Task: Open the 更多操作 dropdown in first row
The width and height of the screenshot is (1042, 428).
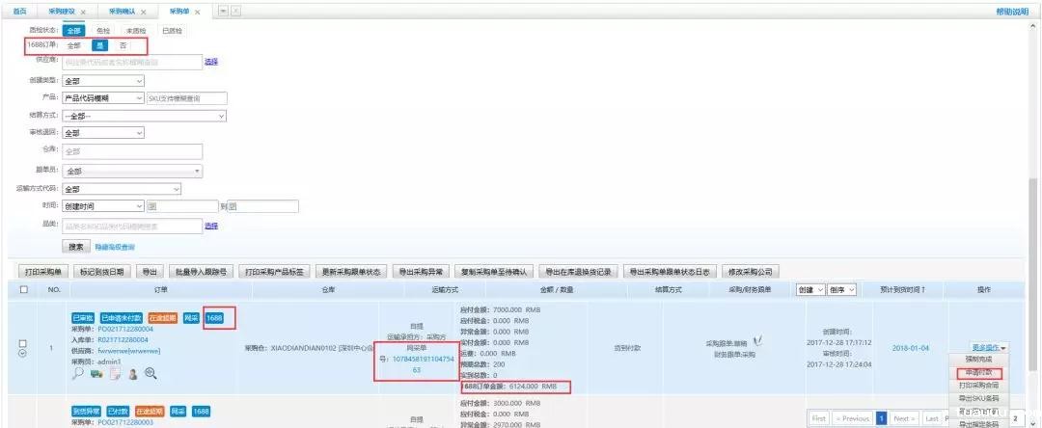Action: 990,347
